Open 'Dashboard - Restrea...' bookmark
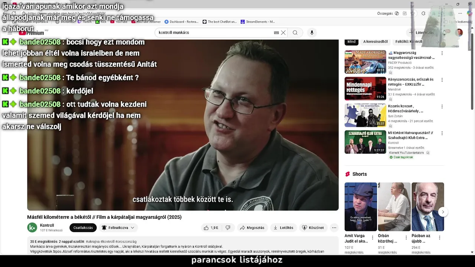This screenshot has width=475, height=267. pyautogui.click(x=181, y=22)
